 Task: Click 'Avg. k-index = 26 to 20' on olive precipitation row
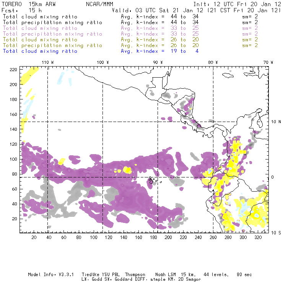[x=160, y=45]
